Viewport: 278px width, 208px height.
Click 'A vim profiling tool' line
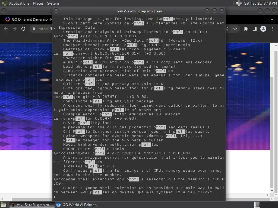pos(87,123)
